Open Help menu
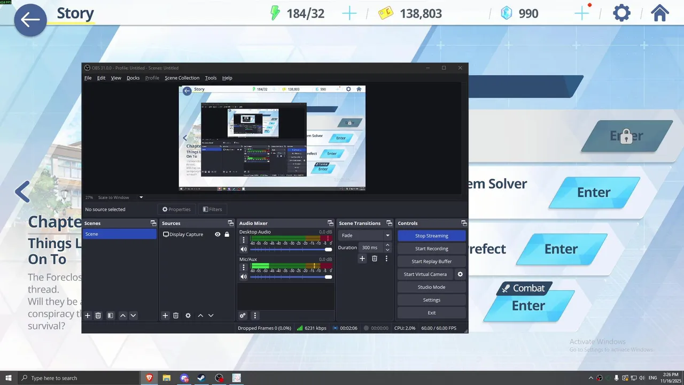The width and height of the screenshot is (684, 385). click(227, 78)
